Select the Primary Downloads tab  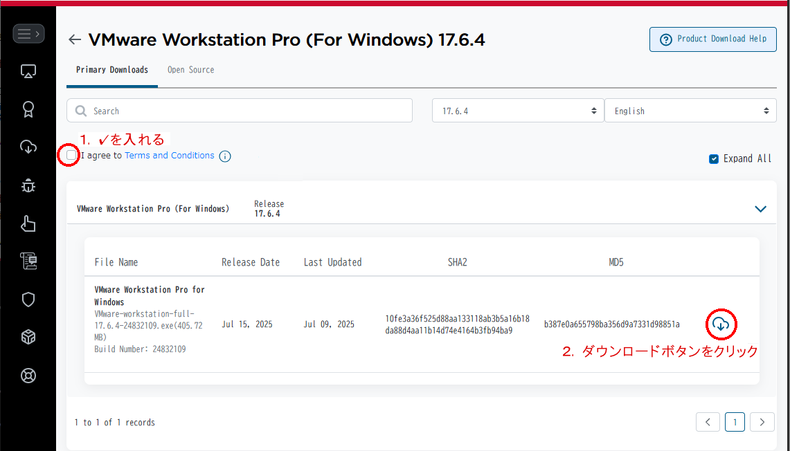pos(112,70)
